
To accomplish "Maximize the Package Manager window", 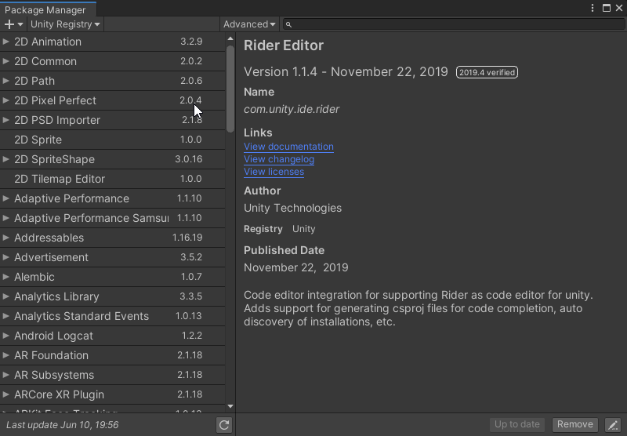I will 607,8.
